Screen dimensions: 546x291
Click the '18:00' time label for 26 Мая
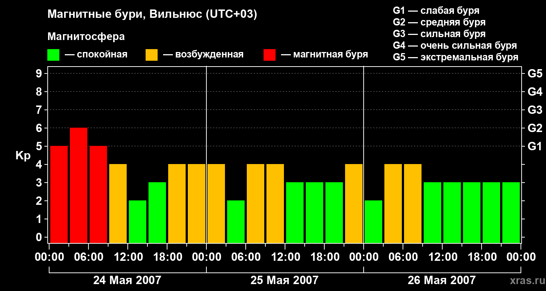[482, 257]
